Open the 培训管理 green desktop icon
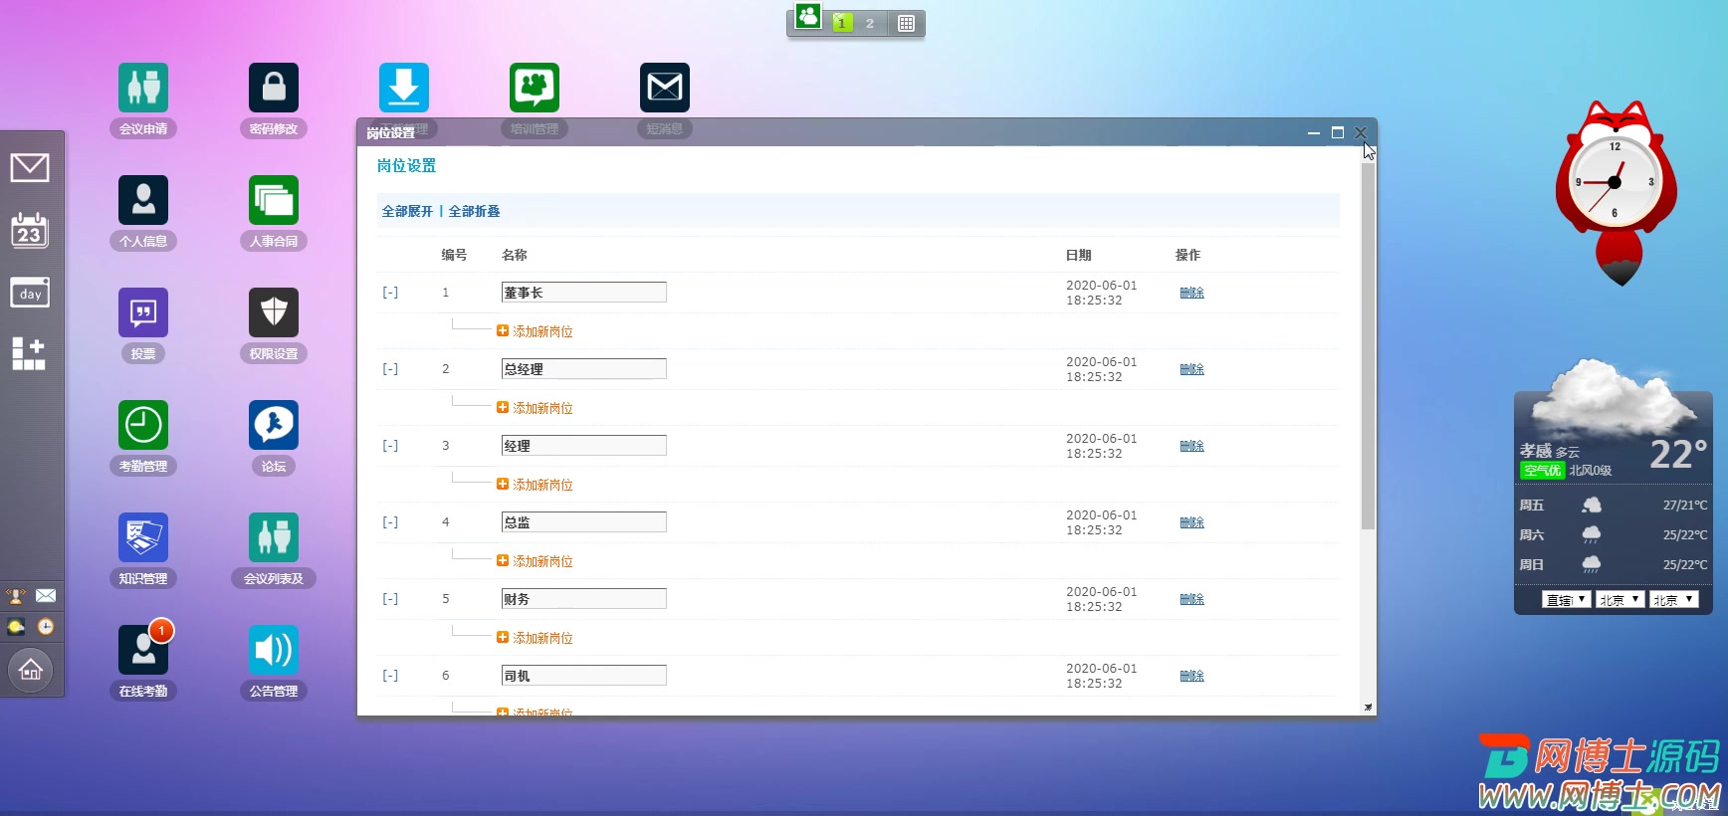 (535, 88)
